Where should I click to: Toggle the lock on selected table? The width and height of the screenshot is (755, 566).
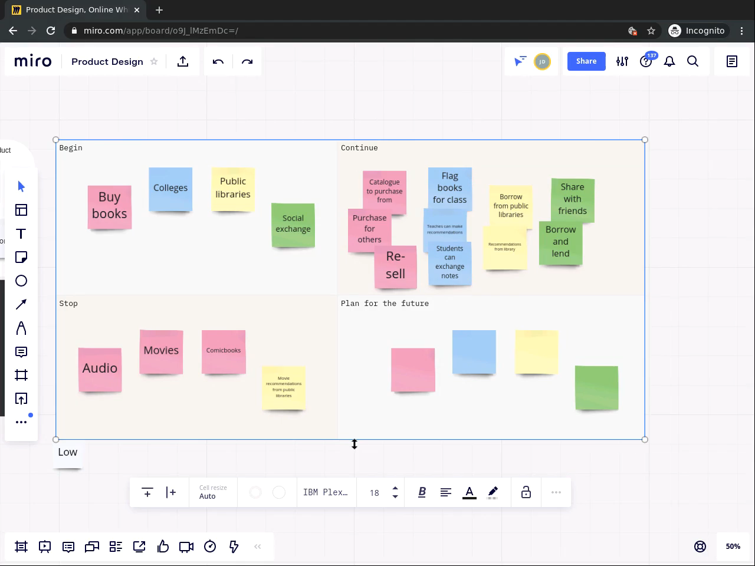[526, 492]
